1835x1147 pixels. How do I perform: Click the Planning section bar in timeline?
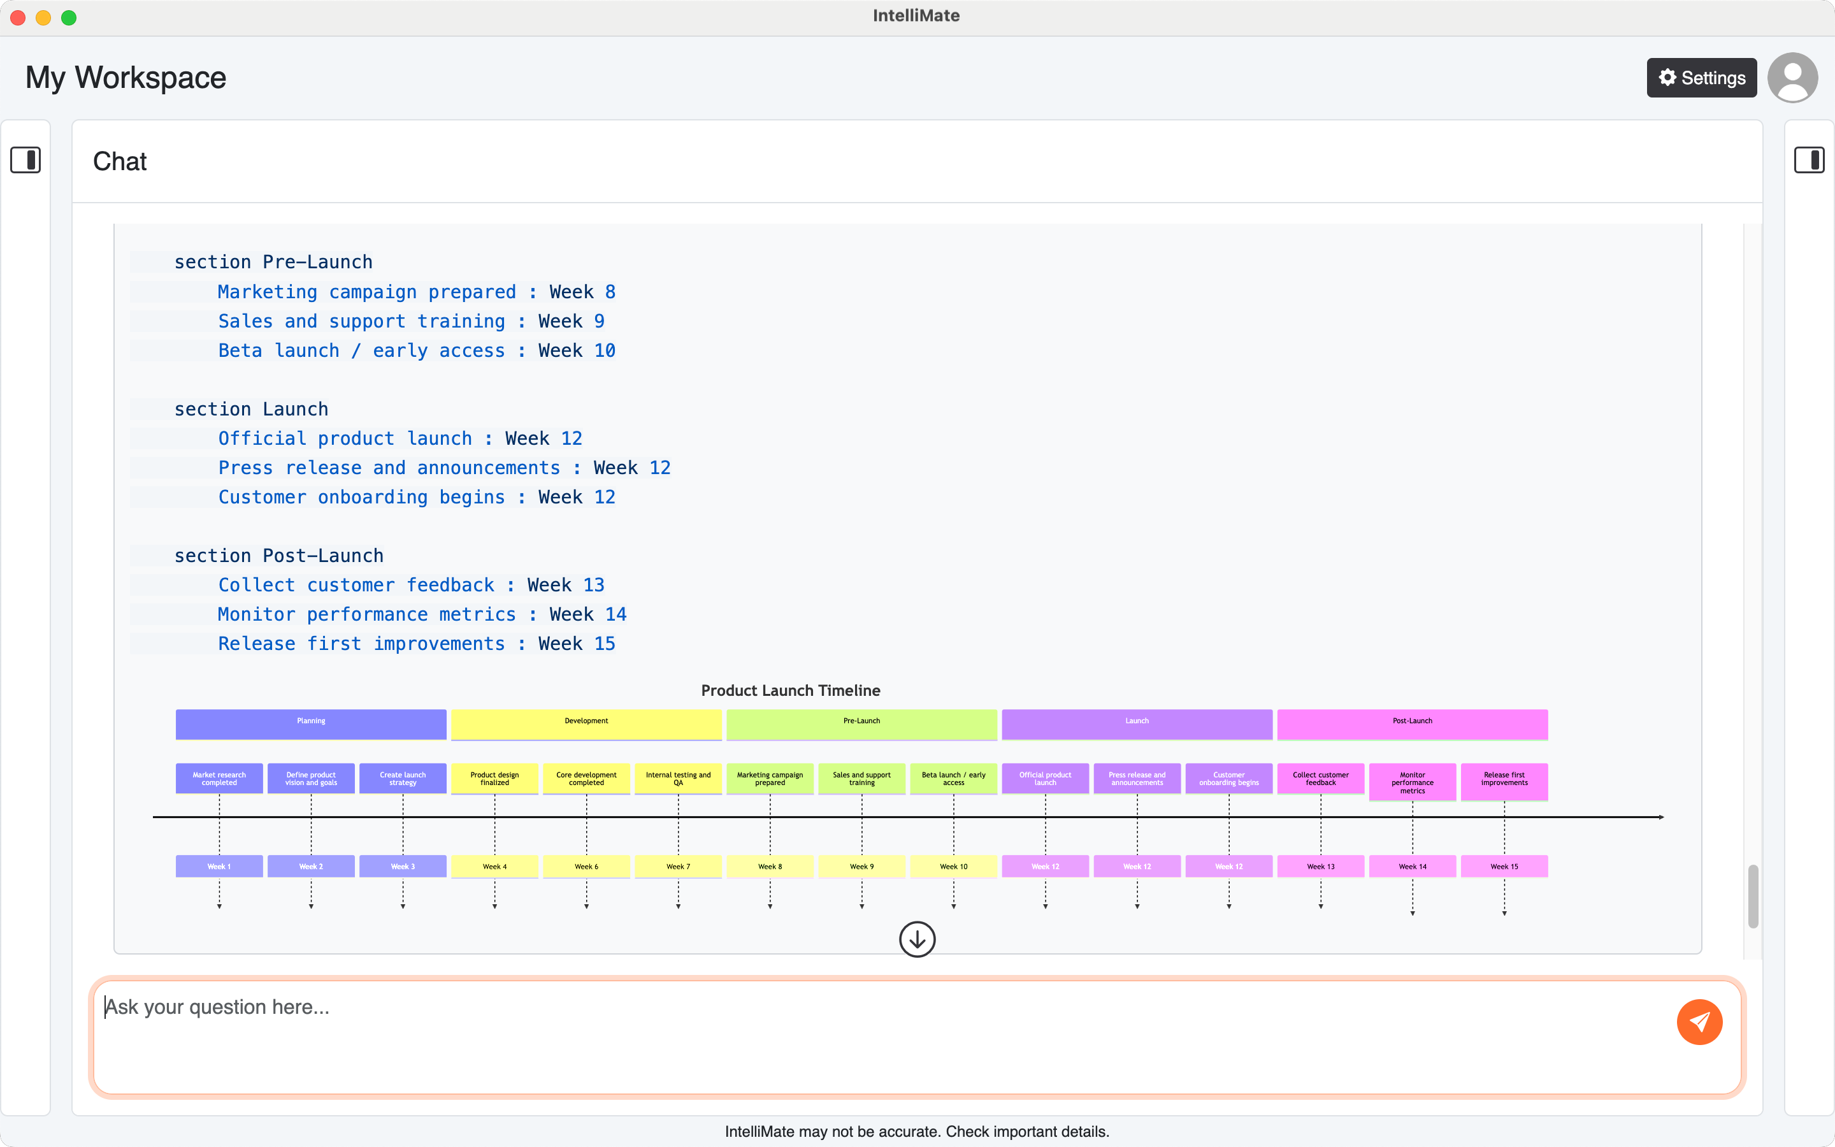coord(311,723)
